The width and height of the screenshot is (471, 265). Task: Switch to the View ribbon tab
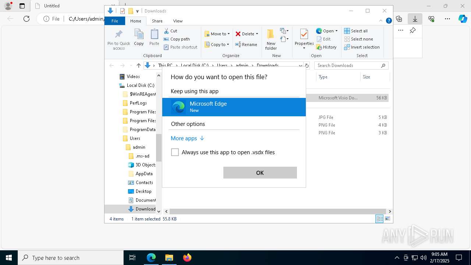coord(178,21)
